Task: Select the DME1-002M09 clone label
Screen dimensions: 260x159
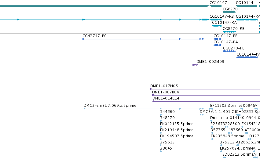Action: click(210, 62)
